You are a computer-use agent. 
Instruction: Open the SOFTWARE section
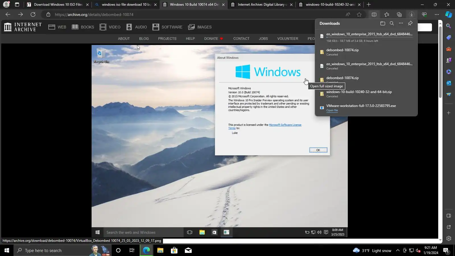(x=167, y=27)
